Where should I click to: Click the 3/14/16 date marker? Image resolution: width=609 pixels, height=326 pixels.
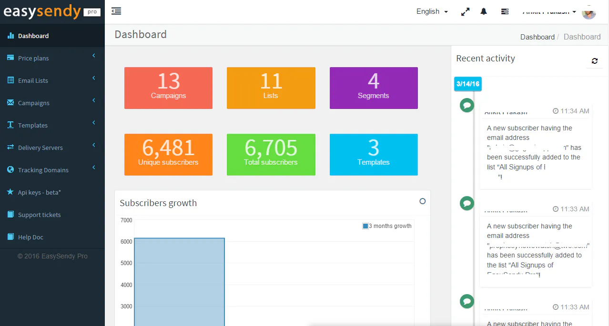coord(468,84)
